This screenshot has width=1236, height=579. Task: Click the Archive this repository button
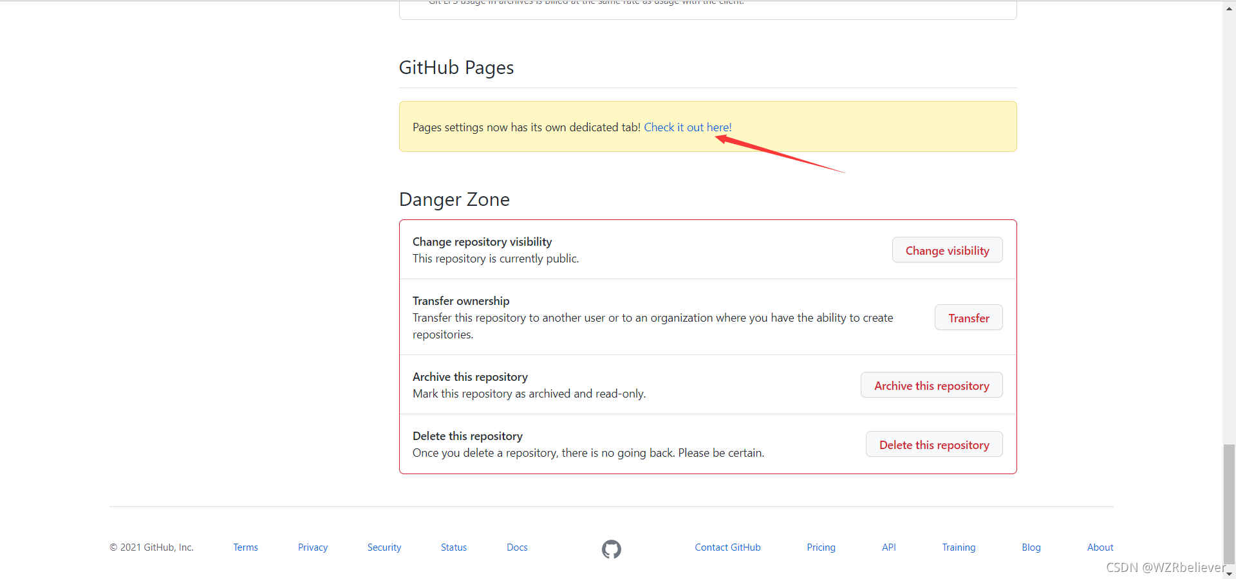(x=932, y=385)
